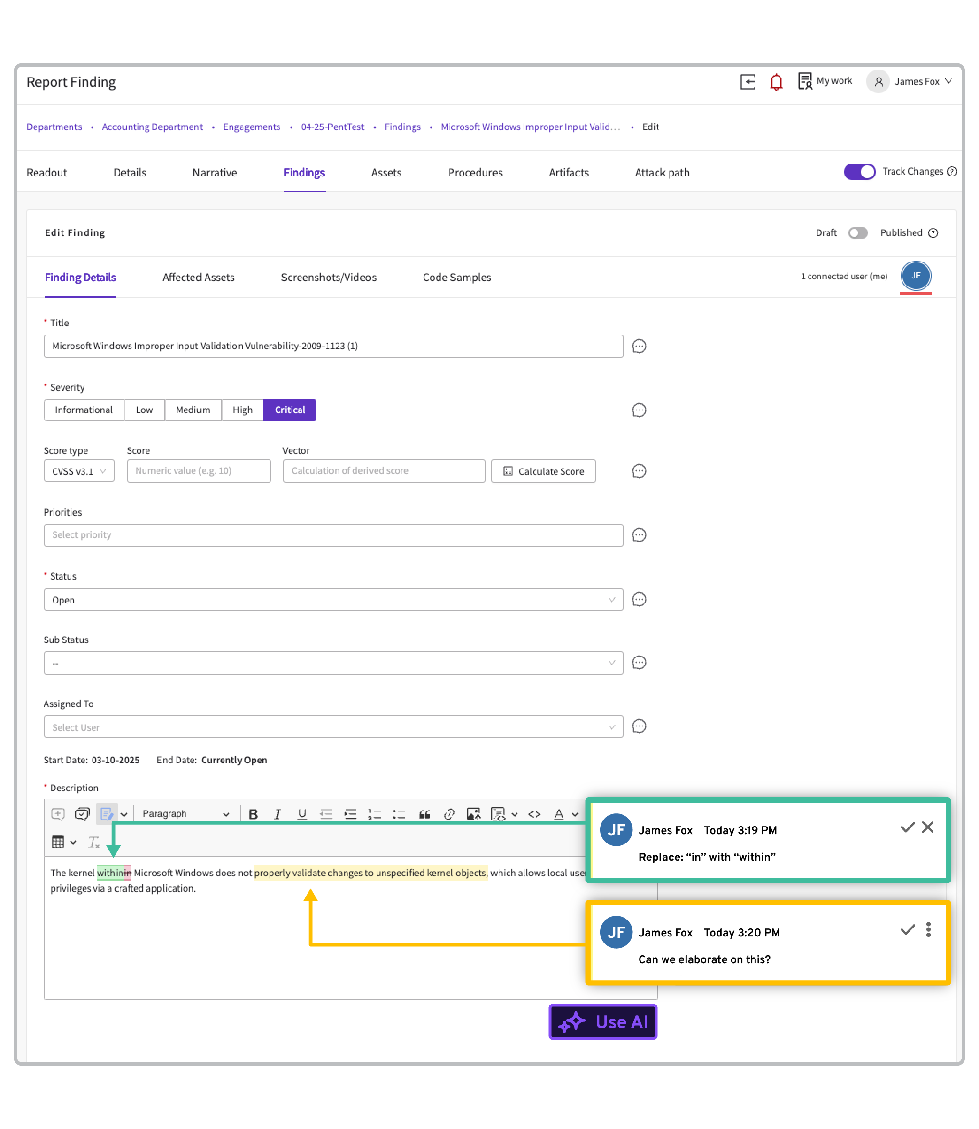The width and height of the screenshot is (979, 1129).
Task: Open the Sub Status dropdown
Action: (333, 663)
